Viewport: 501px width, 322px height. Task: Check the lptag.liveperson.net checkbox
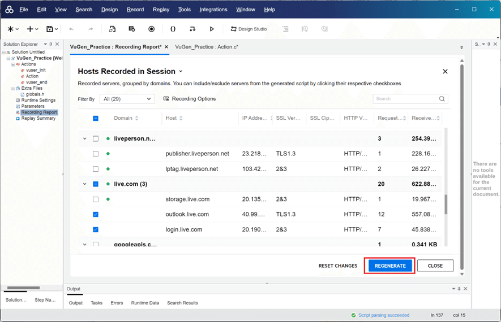click(x=96, y=169)
